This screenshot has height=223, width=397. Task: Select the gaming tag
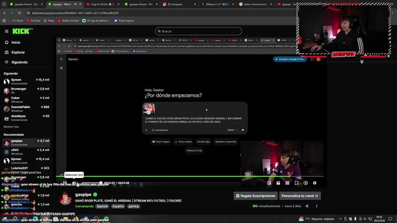(x=133, y=206)
